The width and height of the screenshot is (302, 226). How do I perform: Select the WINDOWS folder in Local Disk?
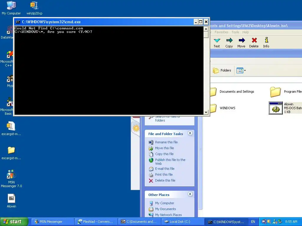[x=223, y=108]
